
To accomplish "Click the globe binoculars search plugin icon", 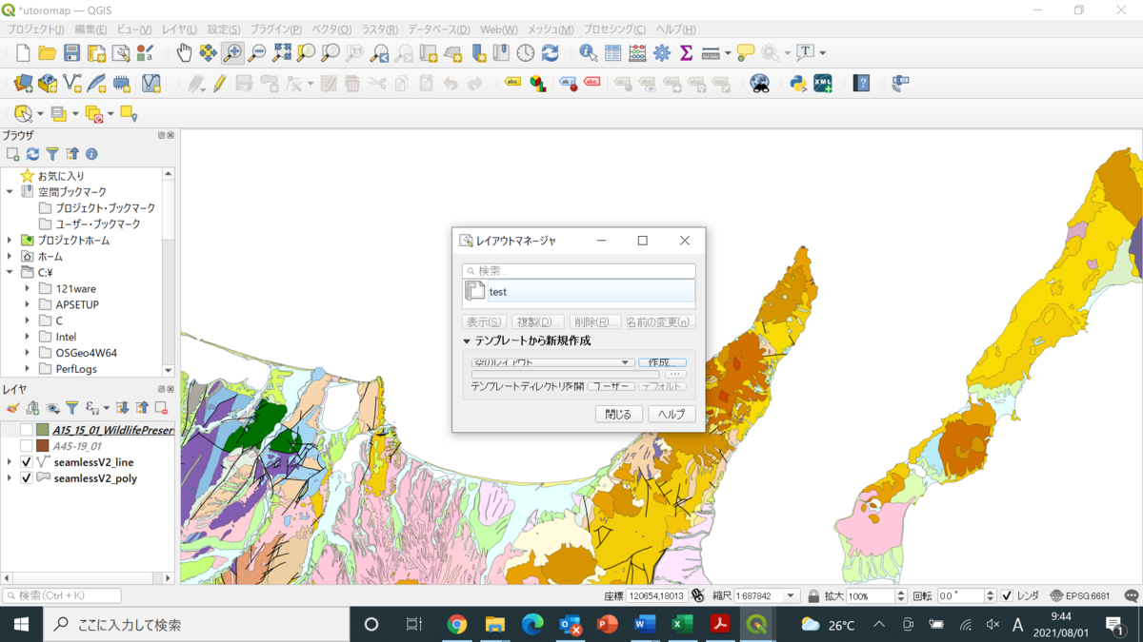I will (x=759, y=84).
